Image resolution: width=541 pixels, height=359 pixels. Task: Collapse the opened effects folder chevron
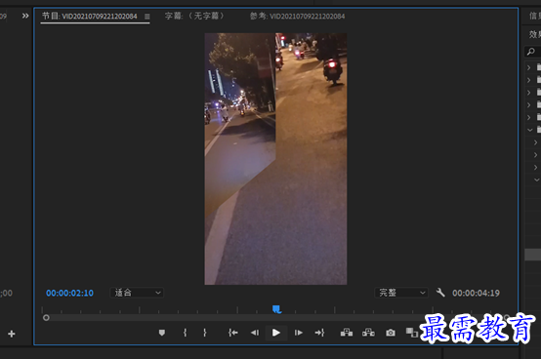[530, 130]
